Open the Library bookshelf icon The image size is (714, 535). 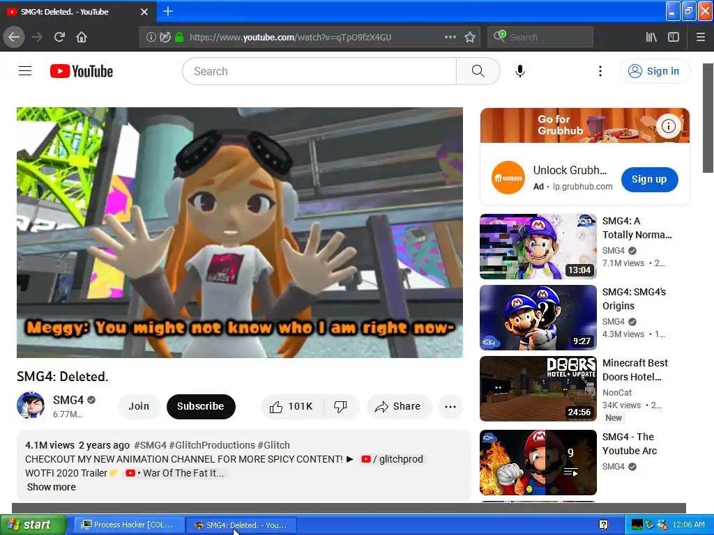(x=651, y=37)
